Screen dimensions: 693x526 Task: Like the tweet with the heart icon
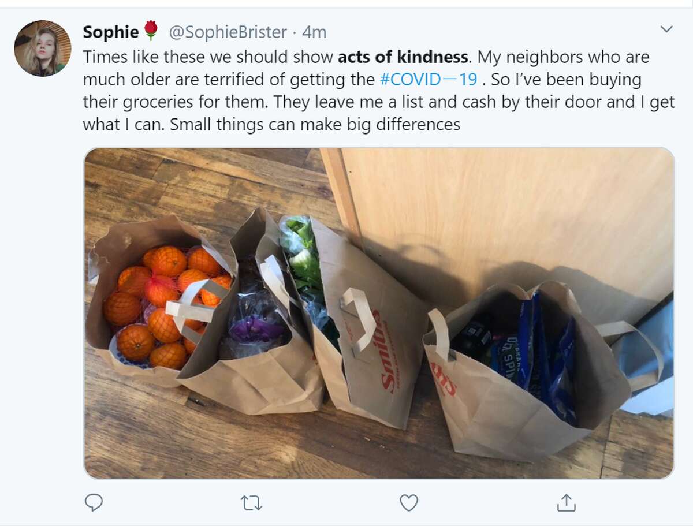pyautogui.click(x=409, y=503)
